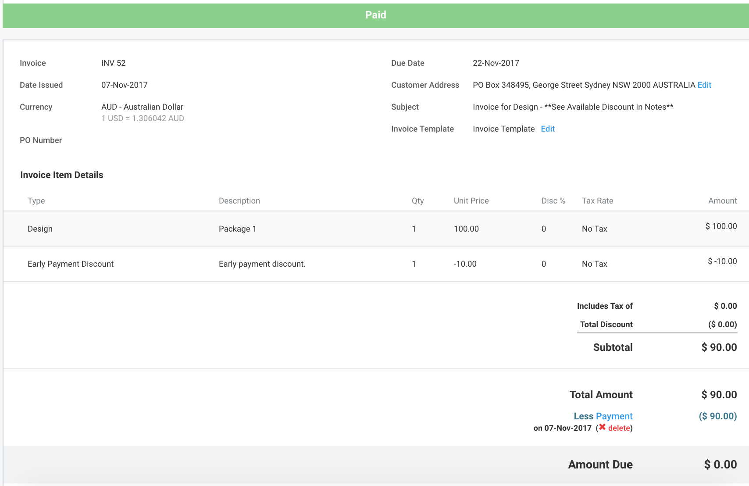Click the Includes Tax of label
This screenshot has width=749, height=486.
[605, 306]
